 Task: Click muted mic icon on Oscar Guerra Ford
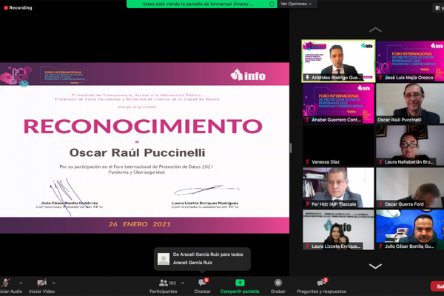380,204
